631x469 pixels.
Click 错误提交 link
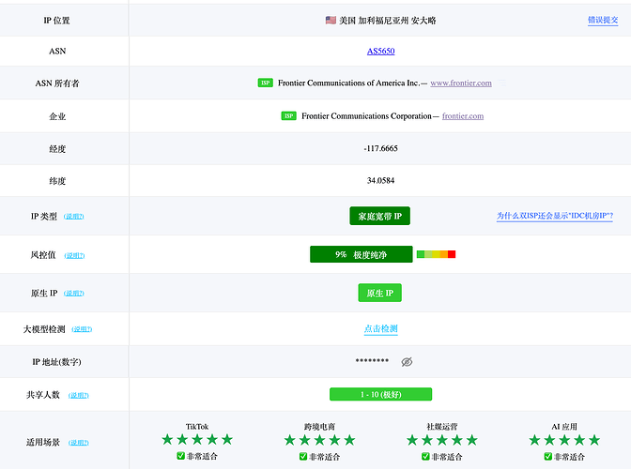coord(603,20)
